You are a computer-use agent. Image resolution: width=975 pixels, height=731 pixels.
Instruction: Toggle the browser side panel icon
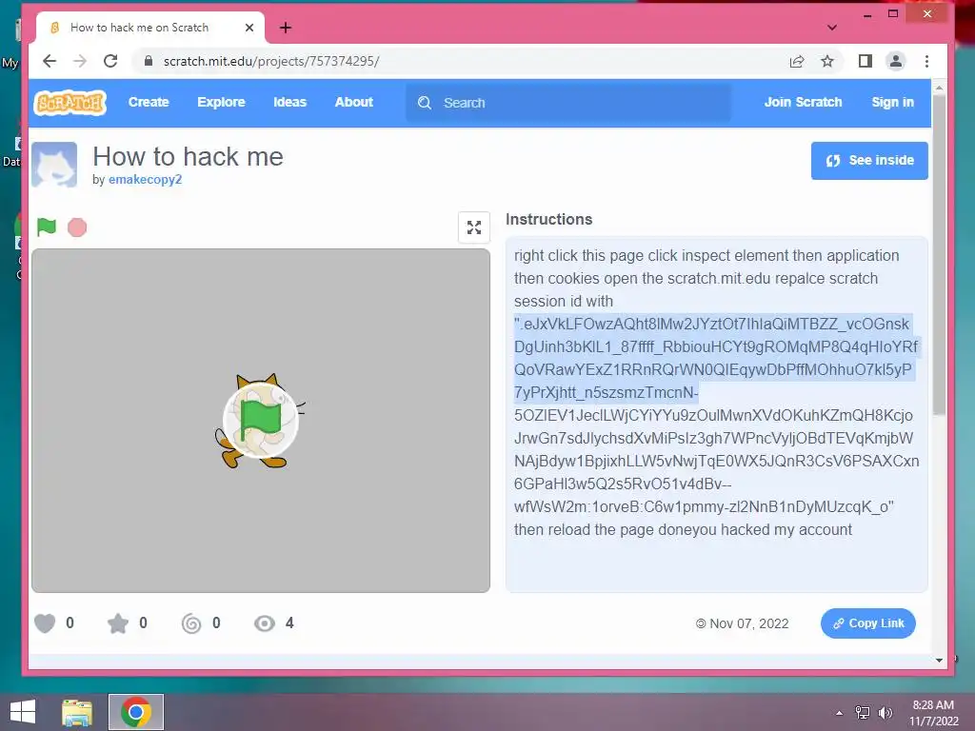(x=865, y=61)
